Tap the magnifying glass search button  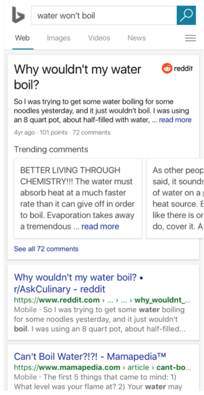[186, 15]
